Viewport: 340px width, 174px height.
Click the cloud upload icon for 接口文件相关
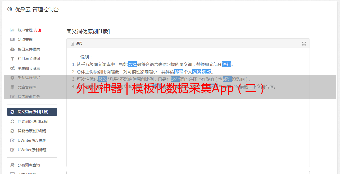point(12,49)
